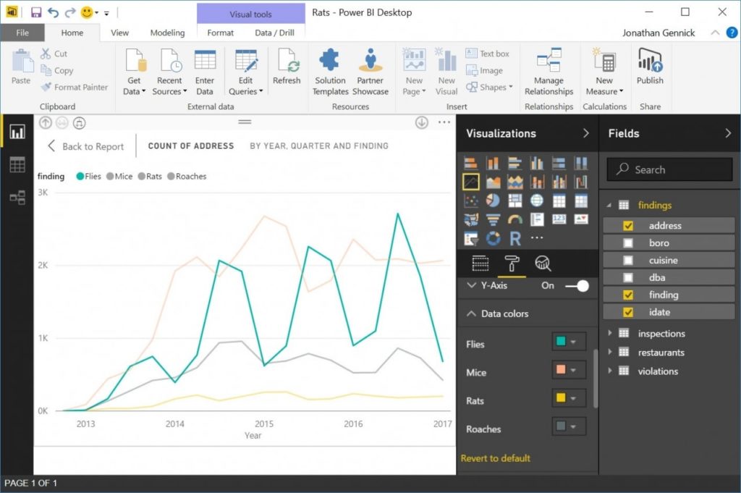Check the boro field checkbox
This screenshot has width=741, height=493.
click(x=628, y=243)
